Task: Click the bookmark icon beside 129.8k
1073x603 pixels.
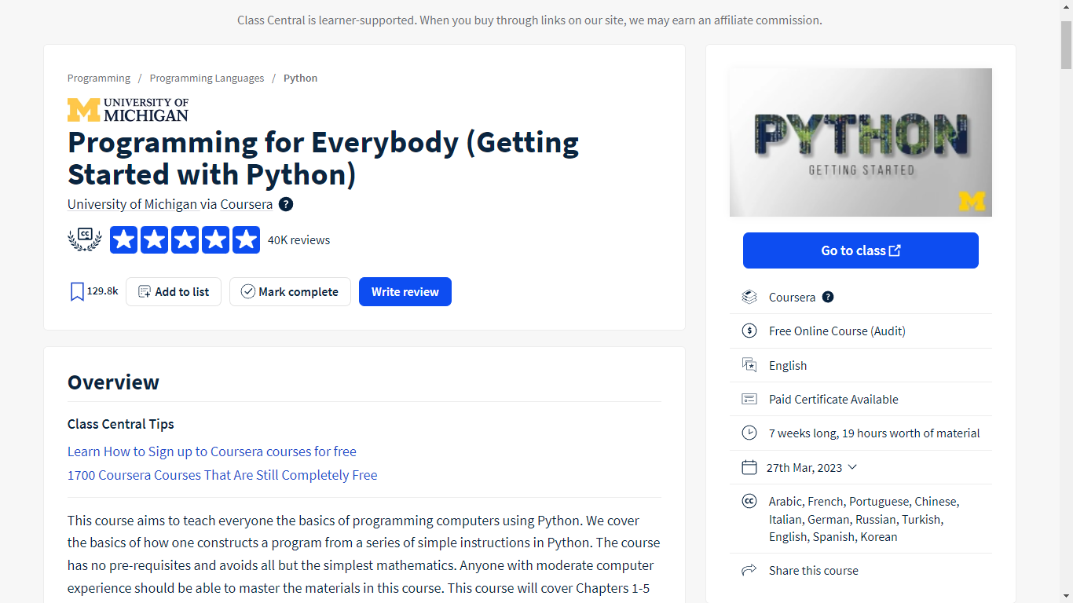Action: click(x=77, y=292)
